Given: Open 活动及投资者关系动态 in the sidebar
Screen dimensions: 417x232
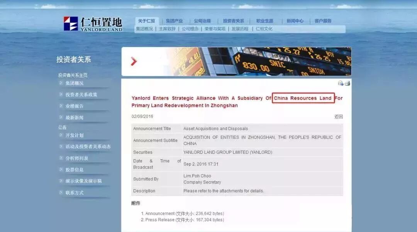Looking at the screenshot, I should (88, 146).
